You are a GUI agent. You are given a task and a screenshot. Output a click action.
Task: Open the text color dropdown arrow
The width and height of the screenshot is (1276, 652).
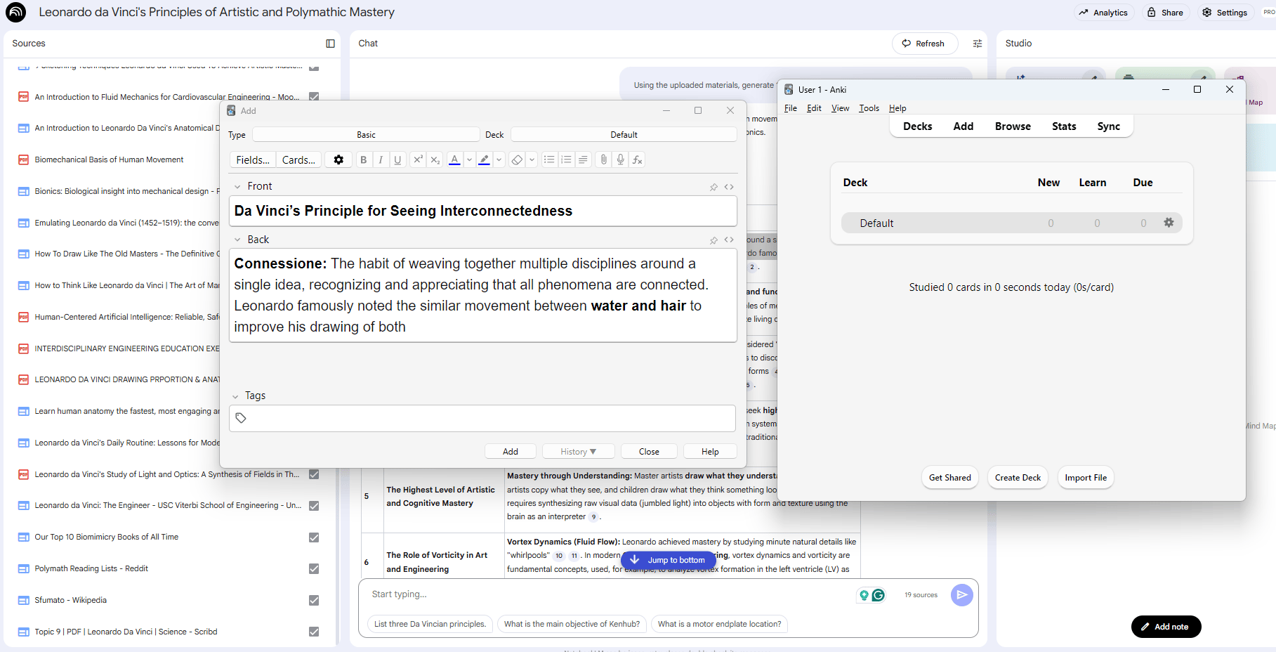coord(469,160)
